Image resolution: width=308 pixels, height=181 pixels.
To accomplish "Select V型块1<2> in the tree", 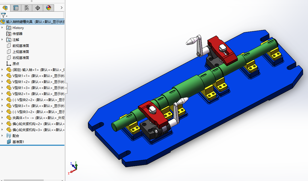I will 38,82.
